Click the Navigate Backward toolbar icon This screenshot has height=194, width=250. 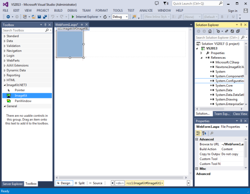pos(8,17)
